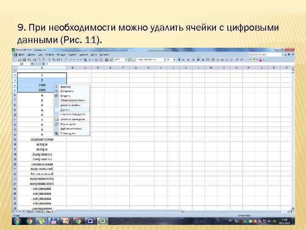
Task: Click the context menu Paste clipboard icon
Action: pyautogui.click(x=57, y=96)
